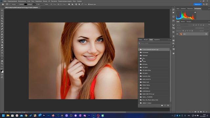Open the History collapsed panel icon

point(174,10)
